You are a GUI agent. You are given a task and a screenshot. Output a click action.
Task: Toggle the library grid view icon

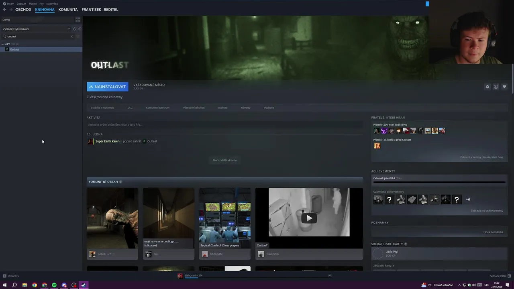(x=78, y=19)
